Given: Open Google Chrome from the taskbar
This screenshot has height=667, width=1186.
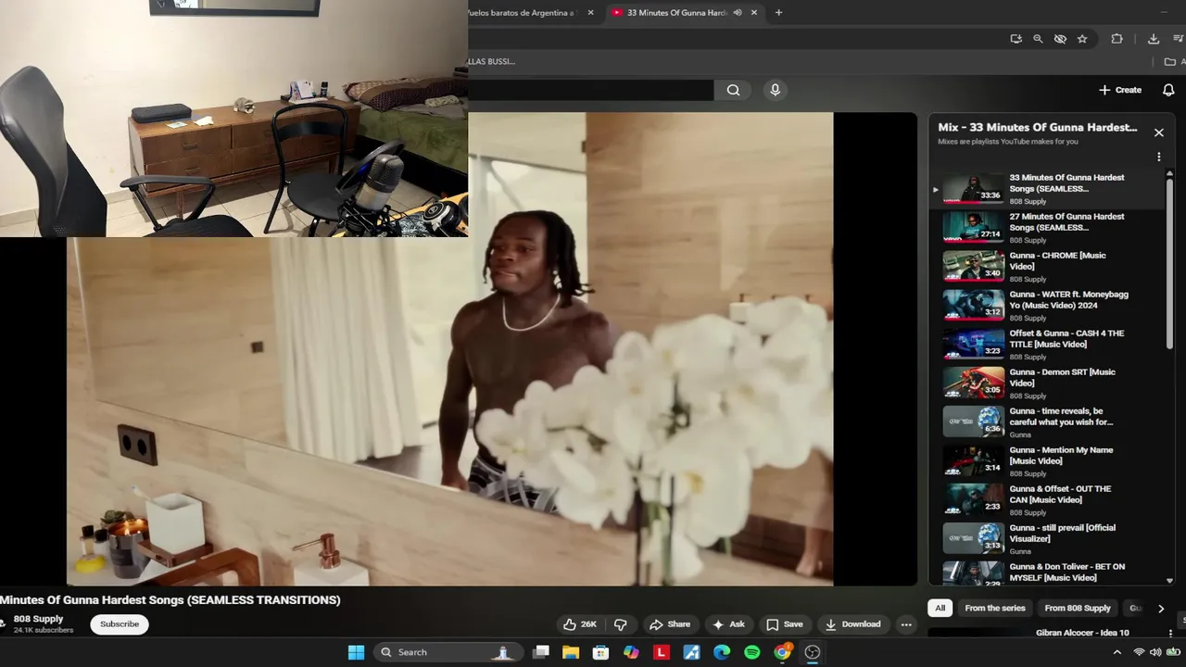Looking at the screenshot, I should pos(782,652).
